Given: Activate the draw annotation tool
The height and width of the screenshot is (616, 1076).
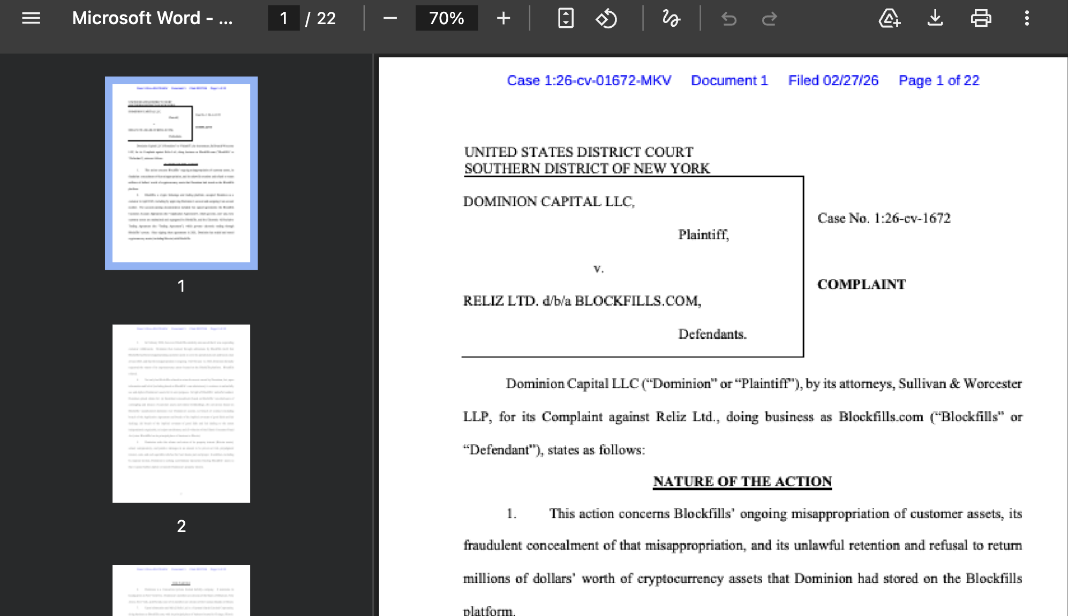Looking at the screenshot, I should 671,18.
